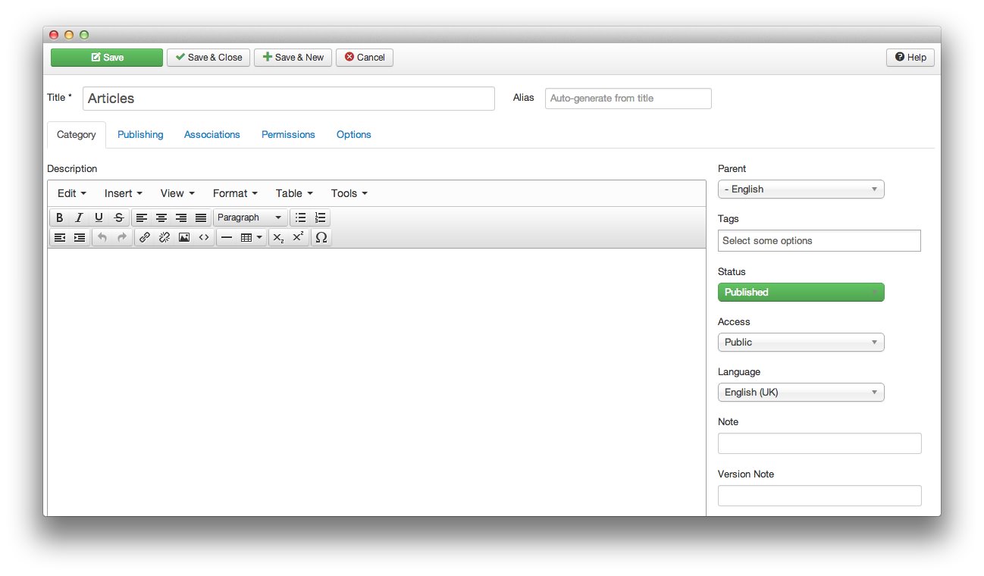This screenshot has height=576, width=984.
Task: Toggle superscript formatting
Action: 298,237
